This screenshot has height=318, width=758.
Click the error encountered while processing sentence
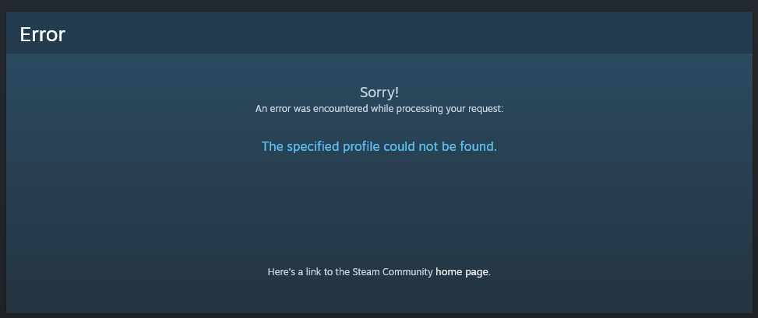(379, 109)
